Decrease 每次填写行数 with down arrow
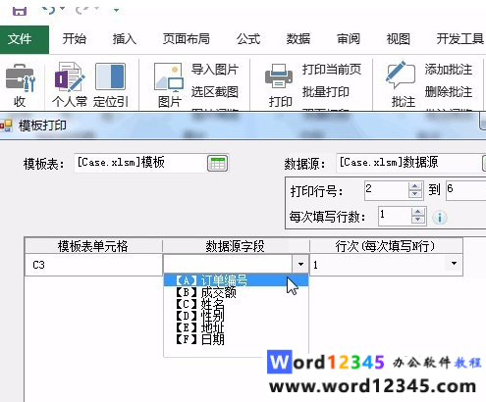486x402 pixels. point(418,220)
